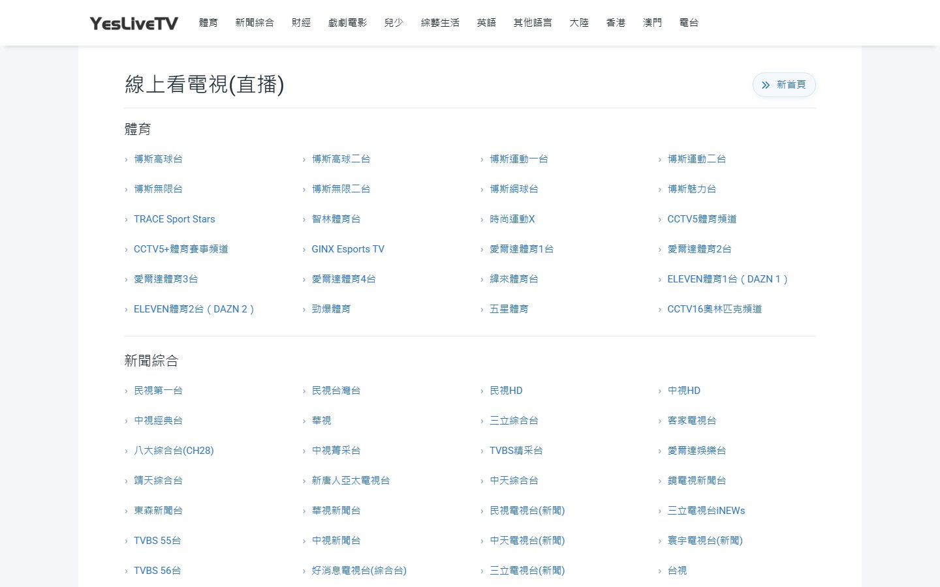This screenshot has height=587, width=940.
Task: Select the 中視HD channel link
Action: click(683, 391)
